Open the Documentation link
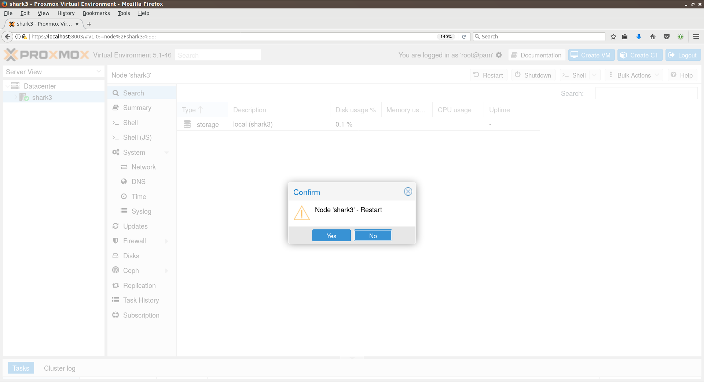This screenshot has height=382, width=704. click(537, 55)
